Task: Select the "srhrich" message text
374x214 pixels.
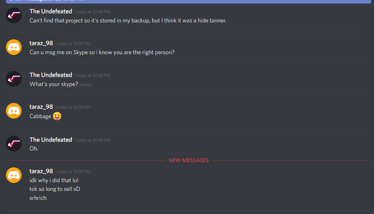Action: (38, 198)
